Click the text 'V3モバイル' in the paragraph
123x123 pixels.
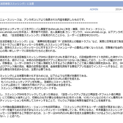pos(89,97)
